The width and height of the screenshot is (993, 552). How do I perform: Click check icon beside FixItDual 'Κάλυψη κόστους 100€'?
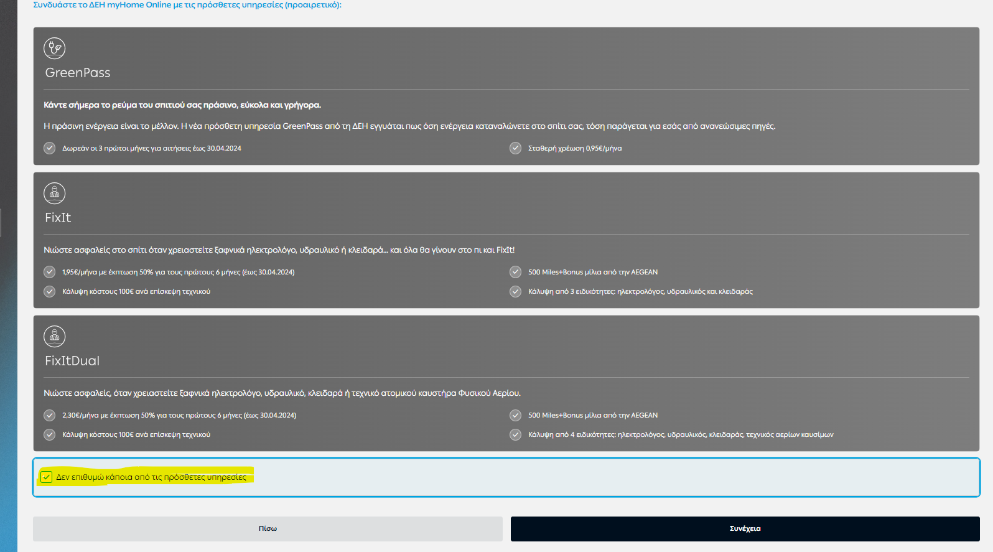coord(50,434)
